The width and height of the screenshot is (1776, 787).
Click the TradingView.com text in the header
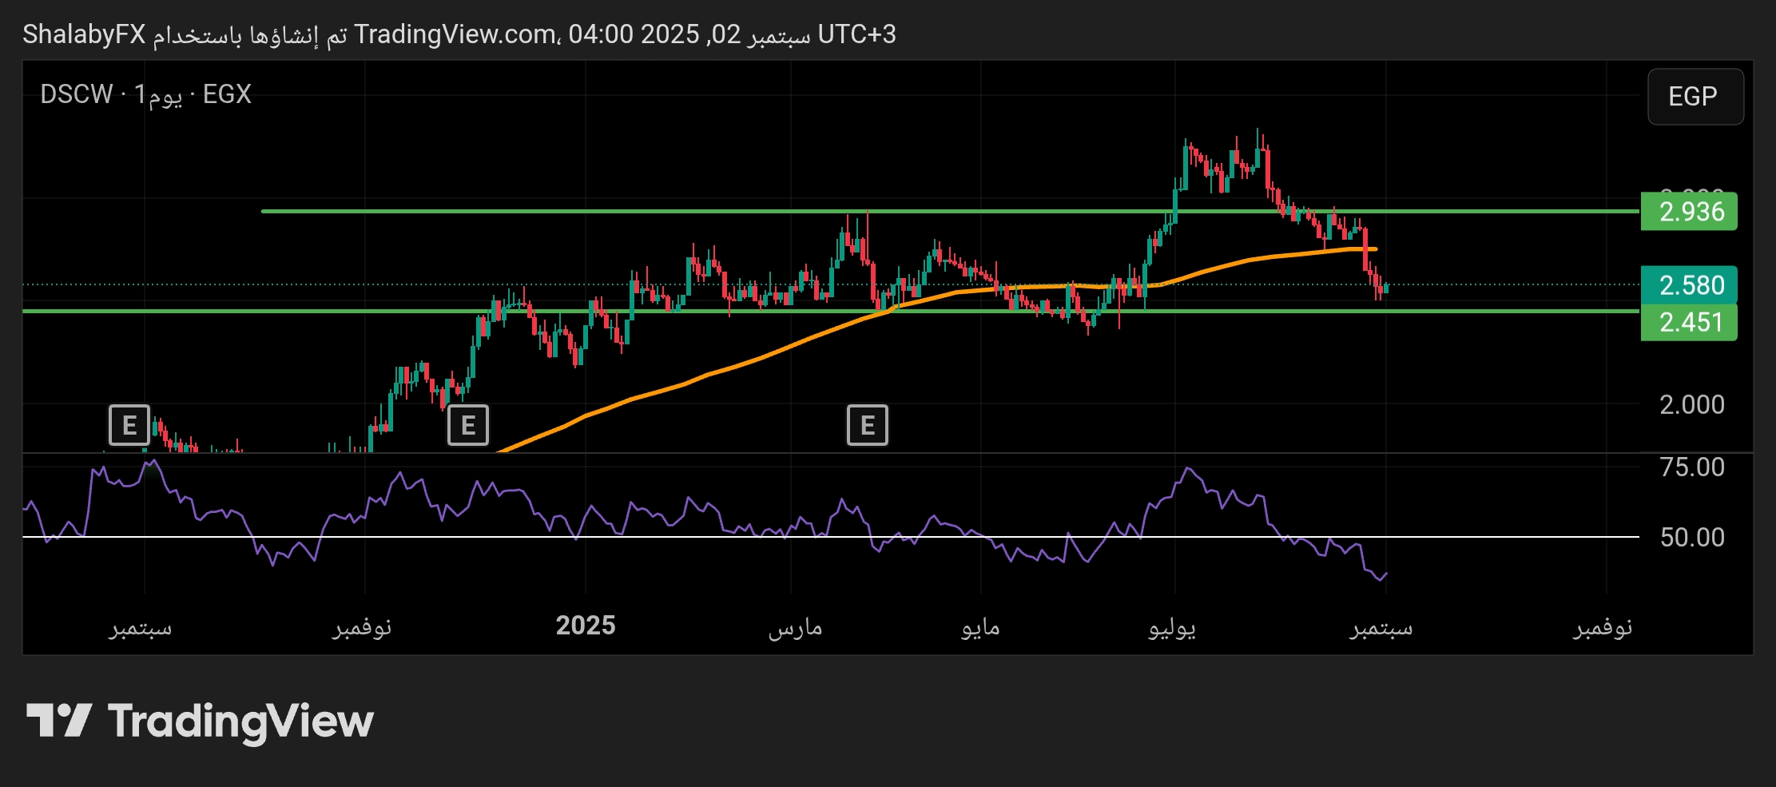455,34
